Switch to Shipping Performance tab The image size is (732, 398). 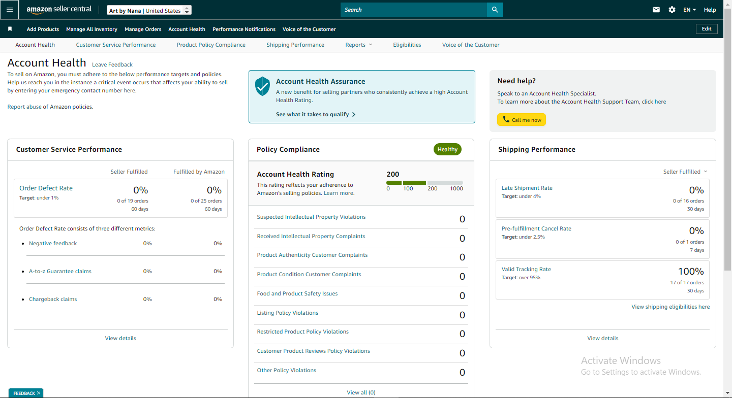295,45
